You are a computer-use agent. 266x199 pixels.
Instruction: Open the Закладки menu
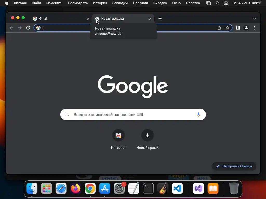[x=120, y=3]
